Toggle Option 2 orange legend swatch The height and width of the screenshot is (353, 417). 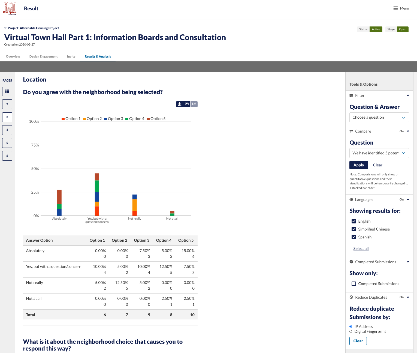84,119
